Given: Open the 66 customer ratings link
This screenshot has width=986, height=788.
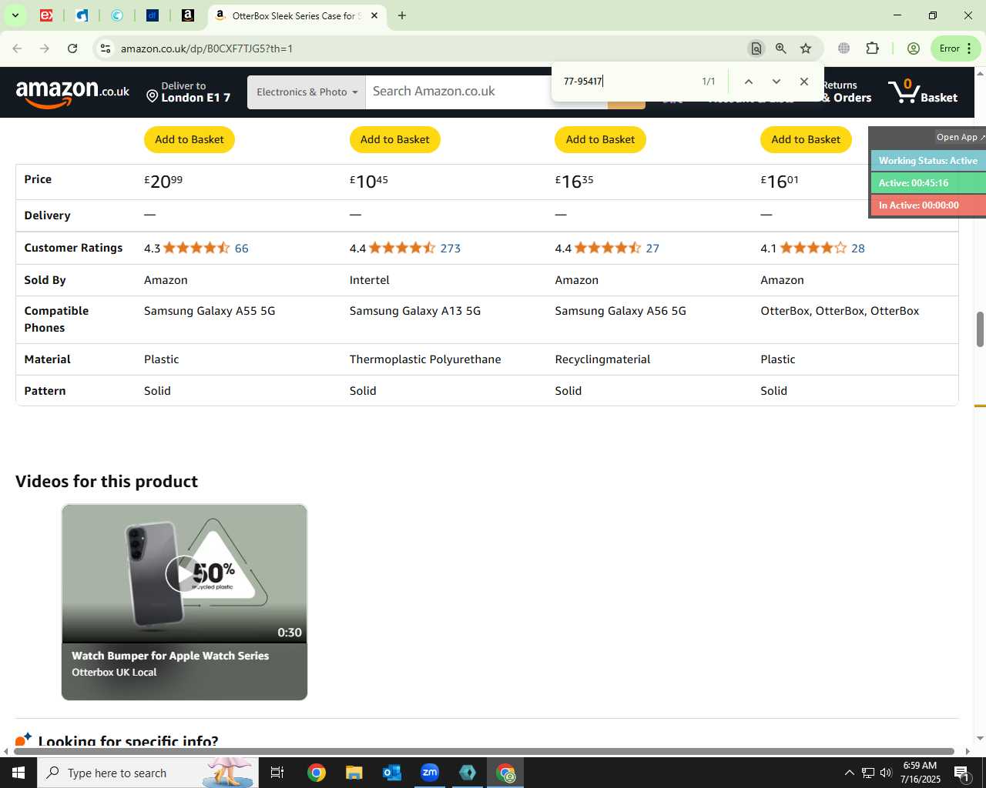Looking at the screenshot, I should pos(242,249).
